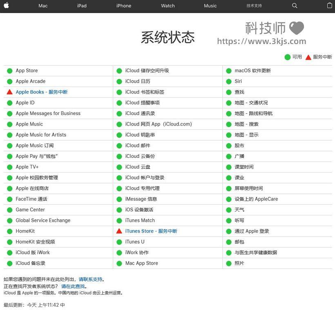335x310 pixels.
Task: Open the shopping bag icon
Action: tap(330, 6)
